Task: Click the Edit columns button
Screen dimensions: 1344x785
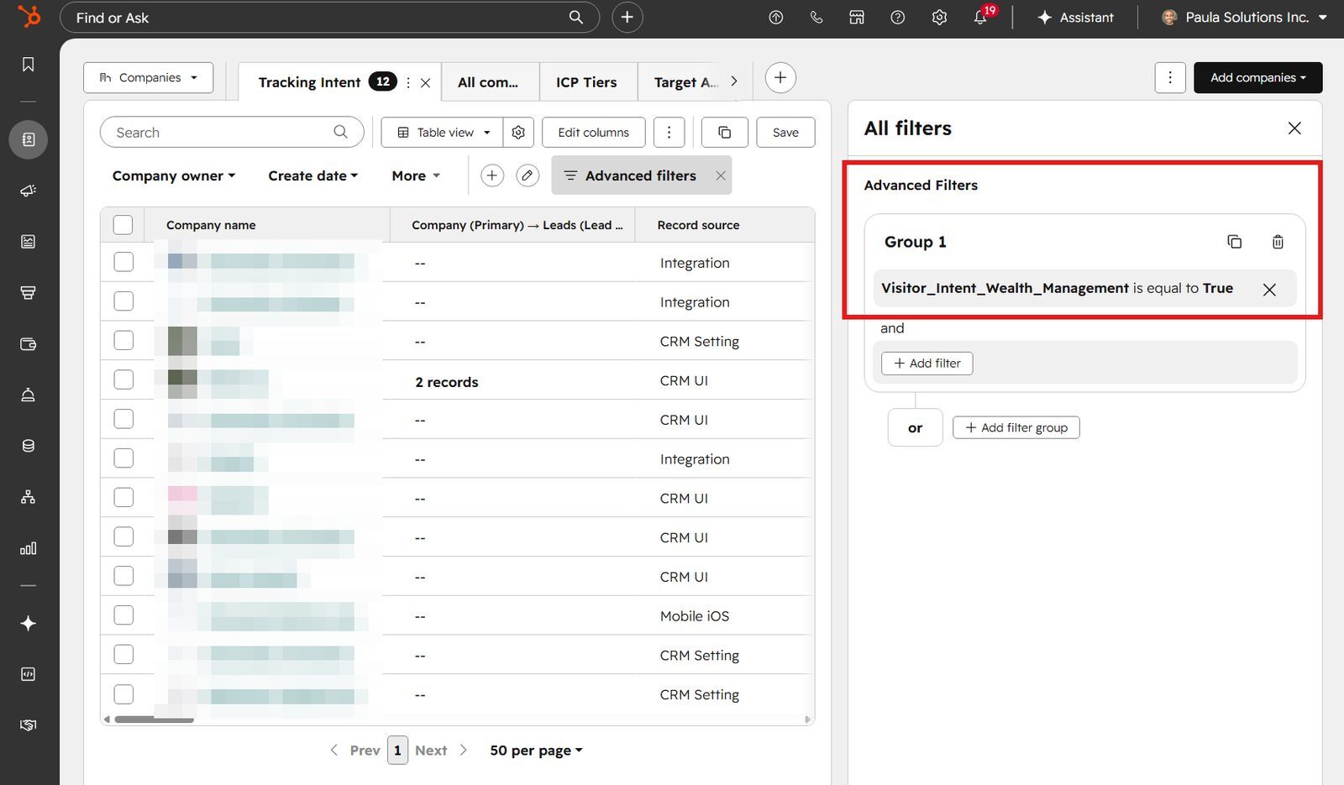Action: tap(593, 133)
